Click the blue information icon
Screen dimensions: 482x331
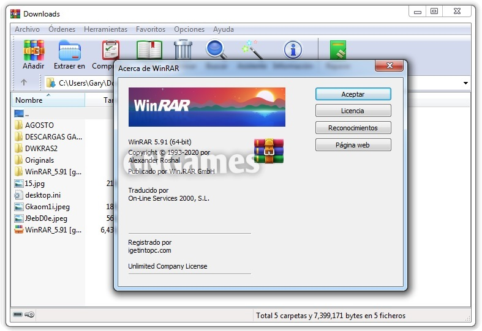[293, 50]
